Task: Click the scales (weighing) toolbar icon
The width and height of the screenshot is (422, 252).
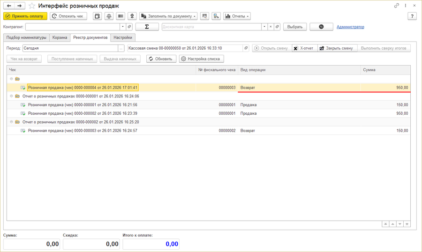Action: tap(109, 16)
